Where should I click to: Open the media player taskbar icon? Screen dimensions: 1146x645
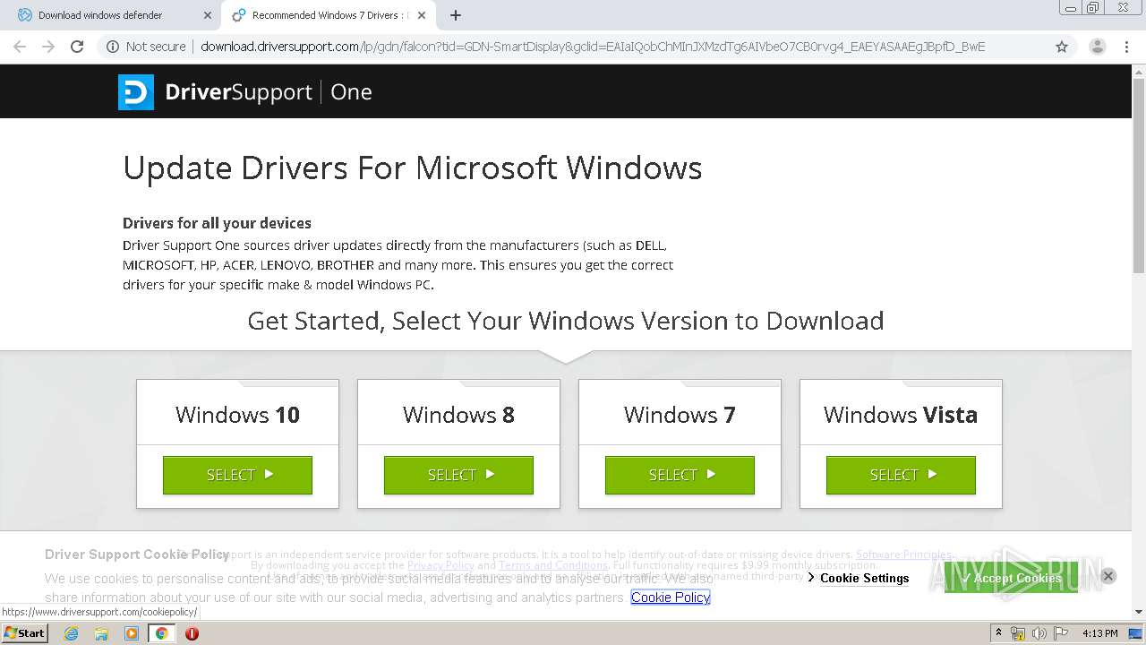[132, 633]
